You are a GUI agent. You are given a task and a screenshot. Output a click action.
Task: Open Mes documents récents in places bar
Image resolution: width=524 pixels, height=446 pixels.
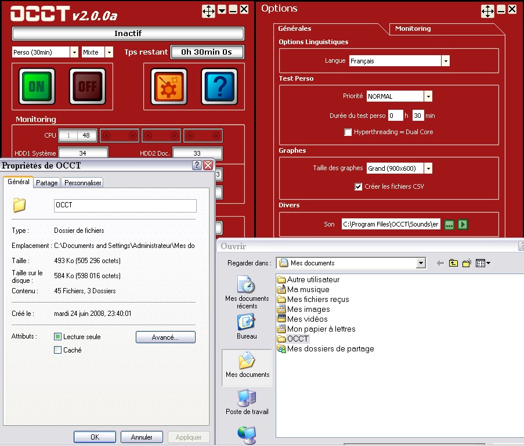247,292
